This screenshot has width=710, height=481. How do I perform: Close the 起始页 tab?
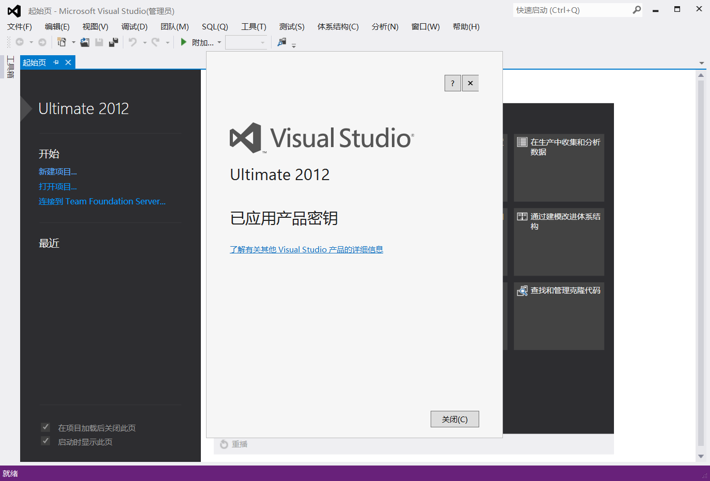click(68, 62)
